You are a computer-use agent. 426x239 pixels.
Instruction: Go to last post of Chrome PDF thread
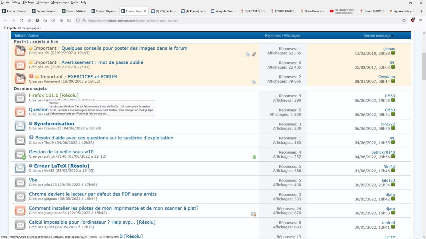point(393,199)
